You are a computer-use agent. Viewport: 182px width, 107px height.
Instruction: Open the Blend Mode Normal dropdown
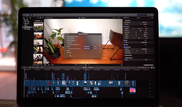(144, 22)
